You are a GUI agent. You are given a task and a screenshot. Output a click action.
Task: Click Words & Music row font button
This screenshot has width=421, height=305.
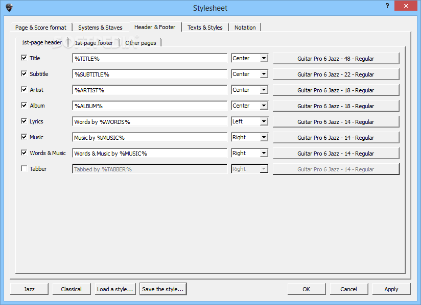336,154
